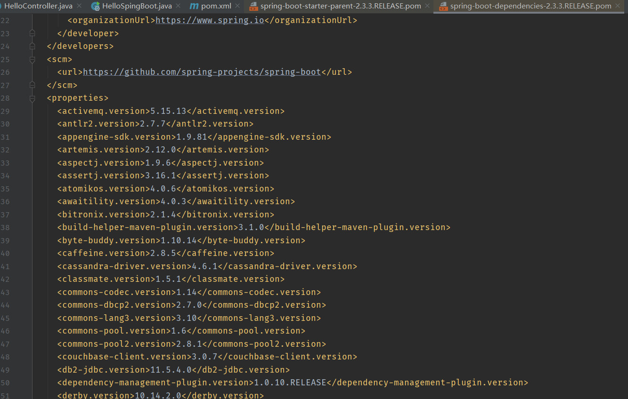Click the spring-boot-starter-parent pom file icon

253,6
